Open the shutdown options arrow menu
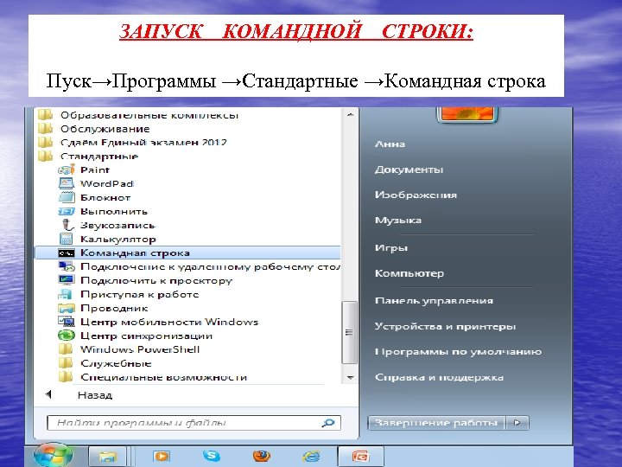Image resolution: width=622 pixels, height=467 pixels. [x=517, y=423]
